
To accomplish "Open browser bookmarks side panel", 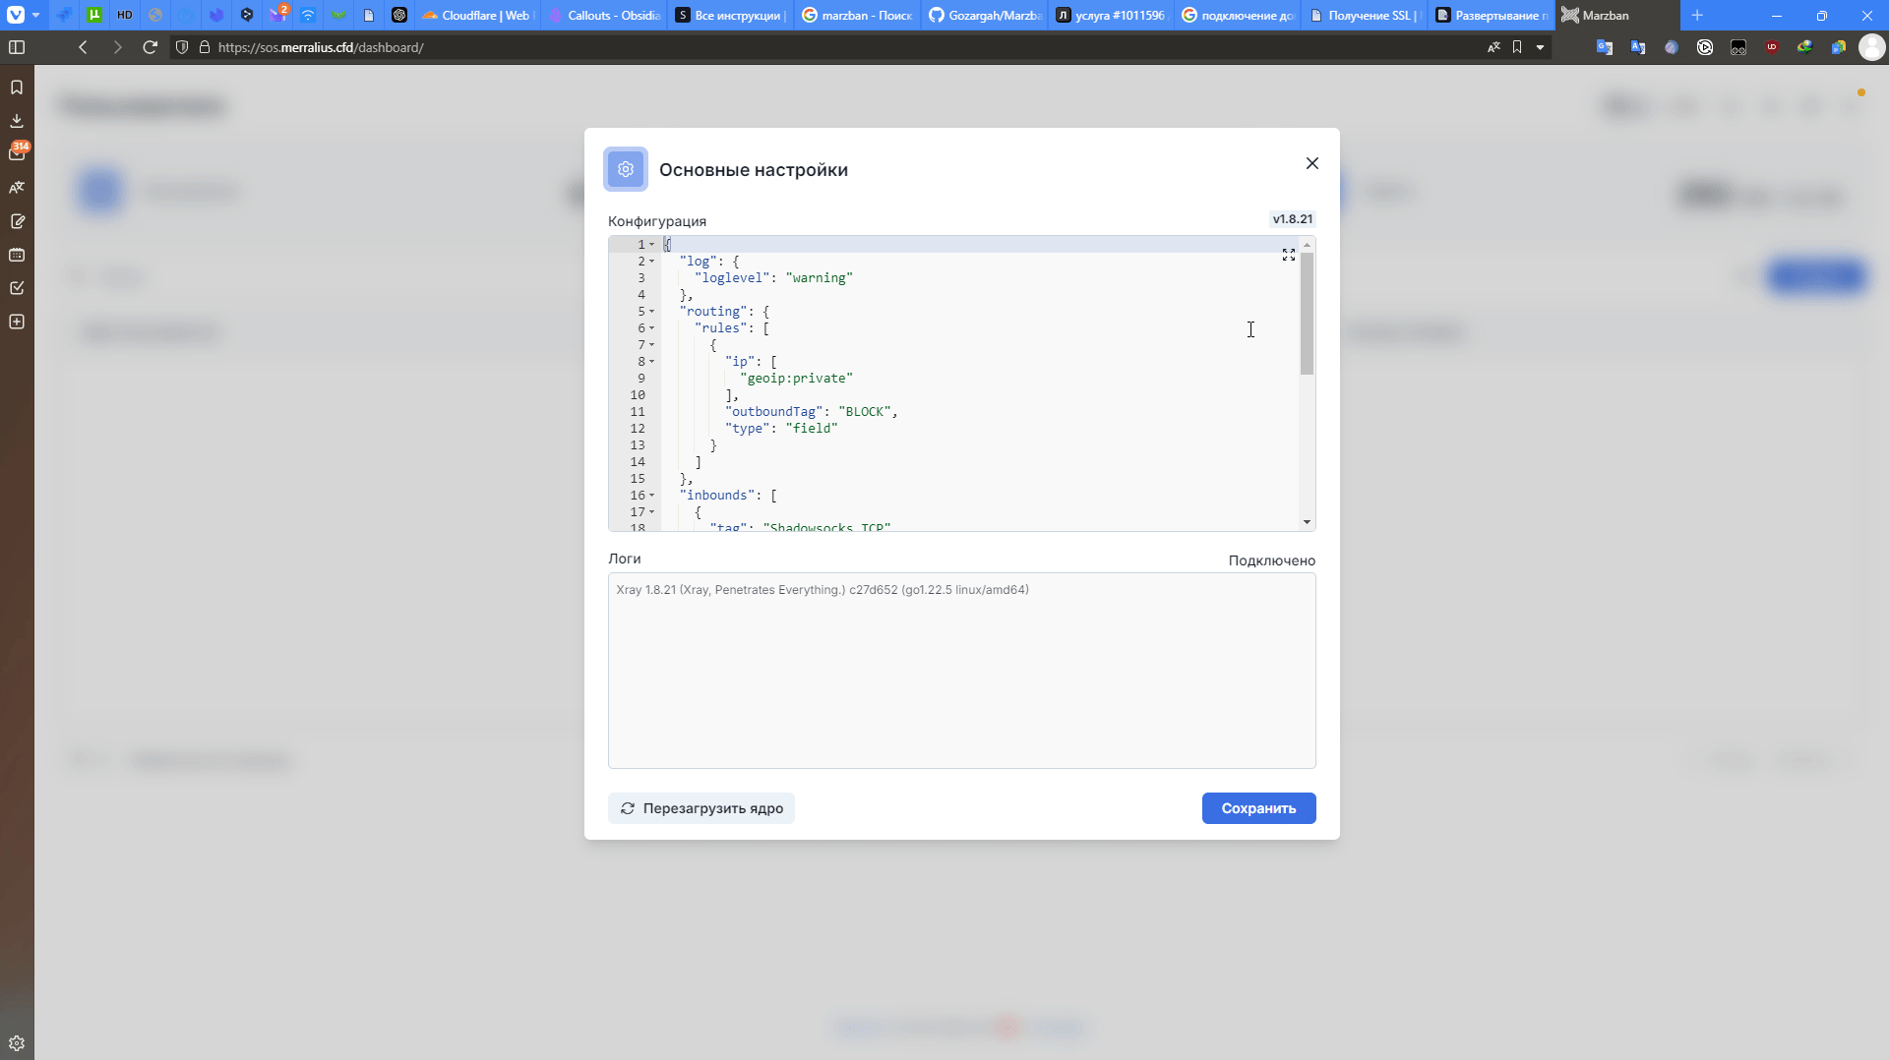I will 17,88.
